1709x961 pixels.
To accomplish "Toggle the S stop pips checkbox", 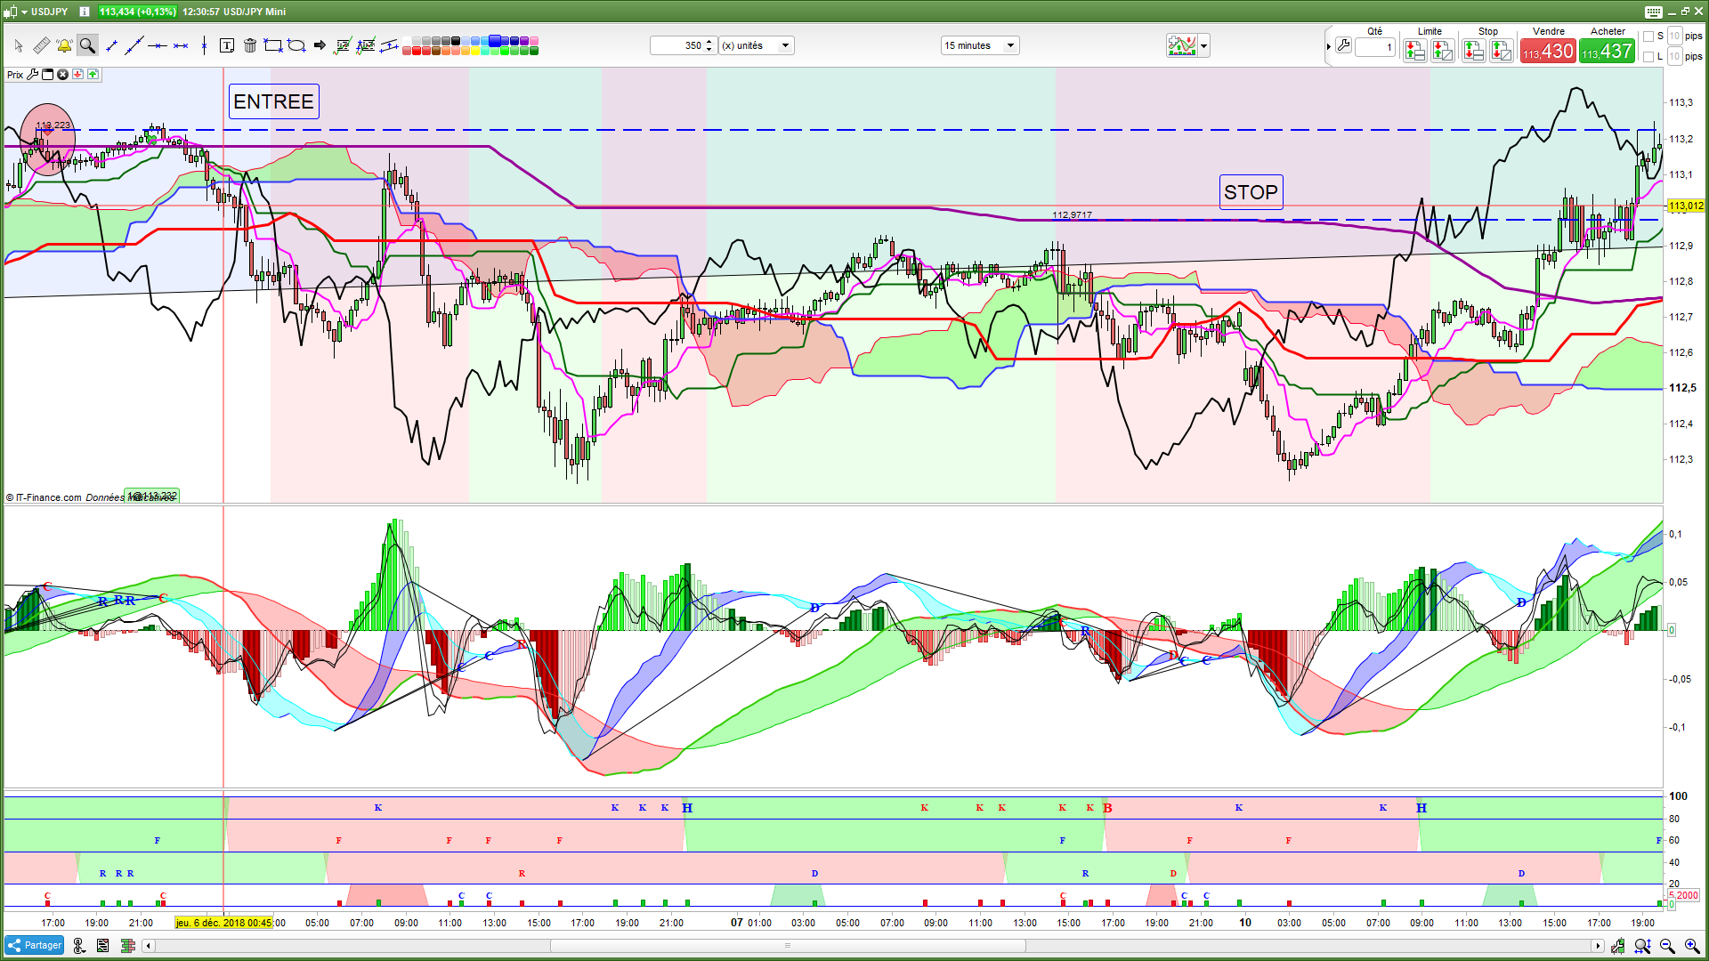I will 1648,36.
